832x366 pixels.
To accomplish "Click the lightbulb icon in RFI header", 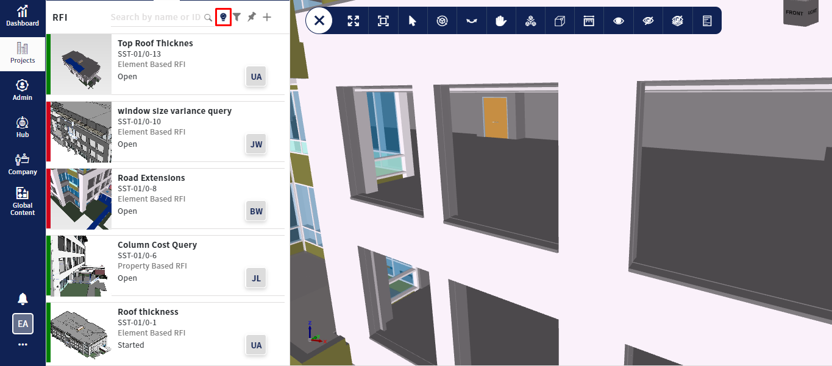I will [x=224, y=17].
